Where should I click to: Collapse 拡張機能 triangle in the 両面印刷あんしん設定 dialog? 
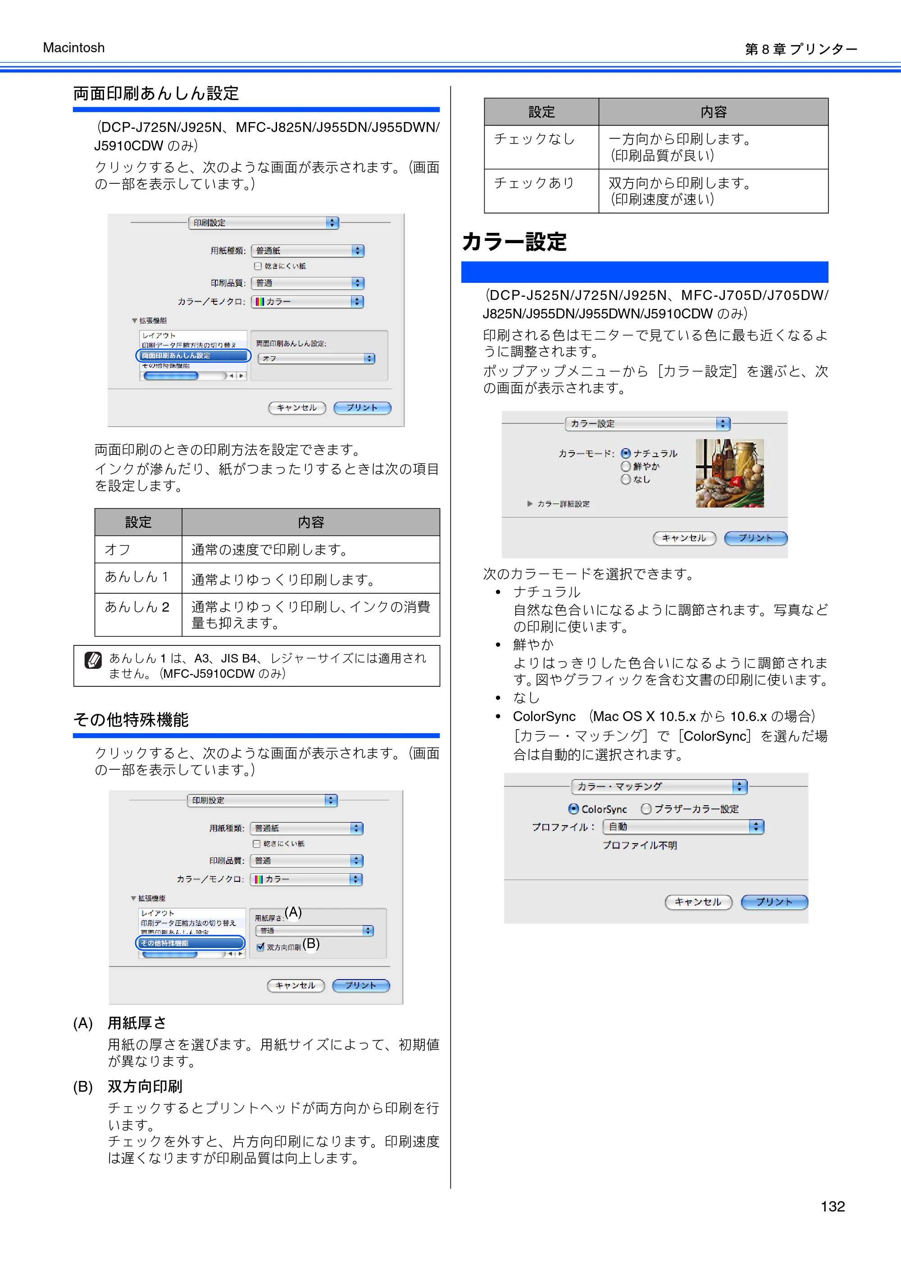tap(134, 320)
